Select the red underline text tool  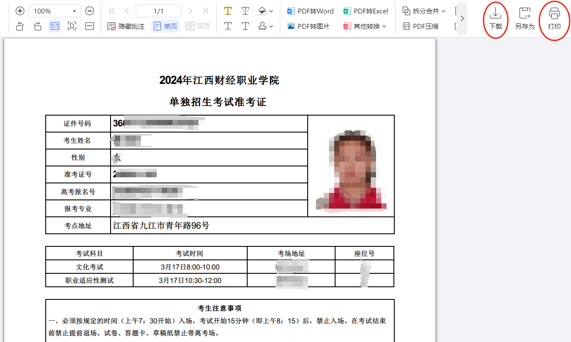point(228,26)
